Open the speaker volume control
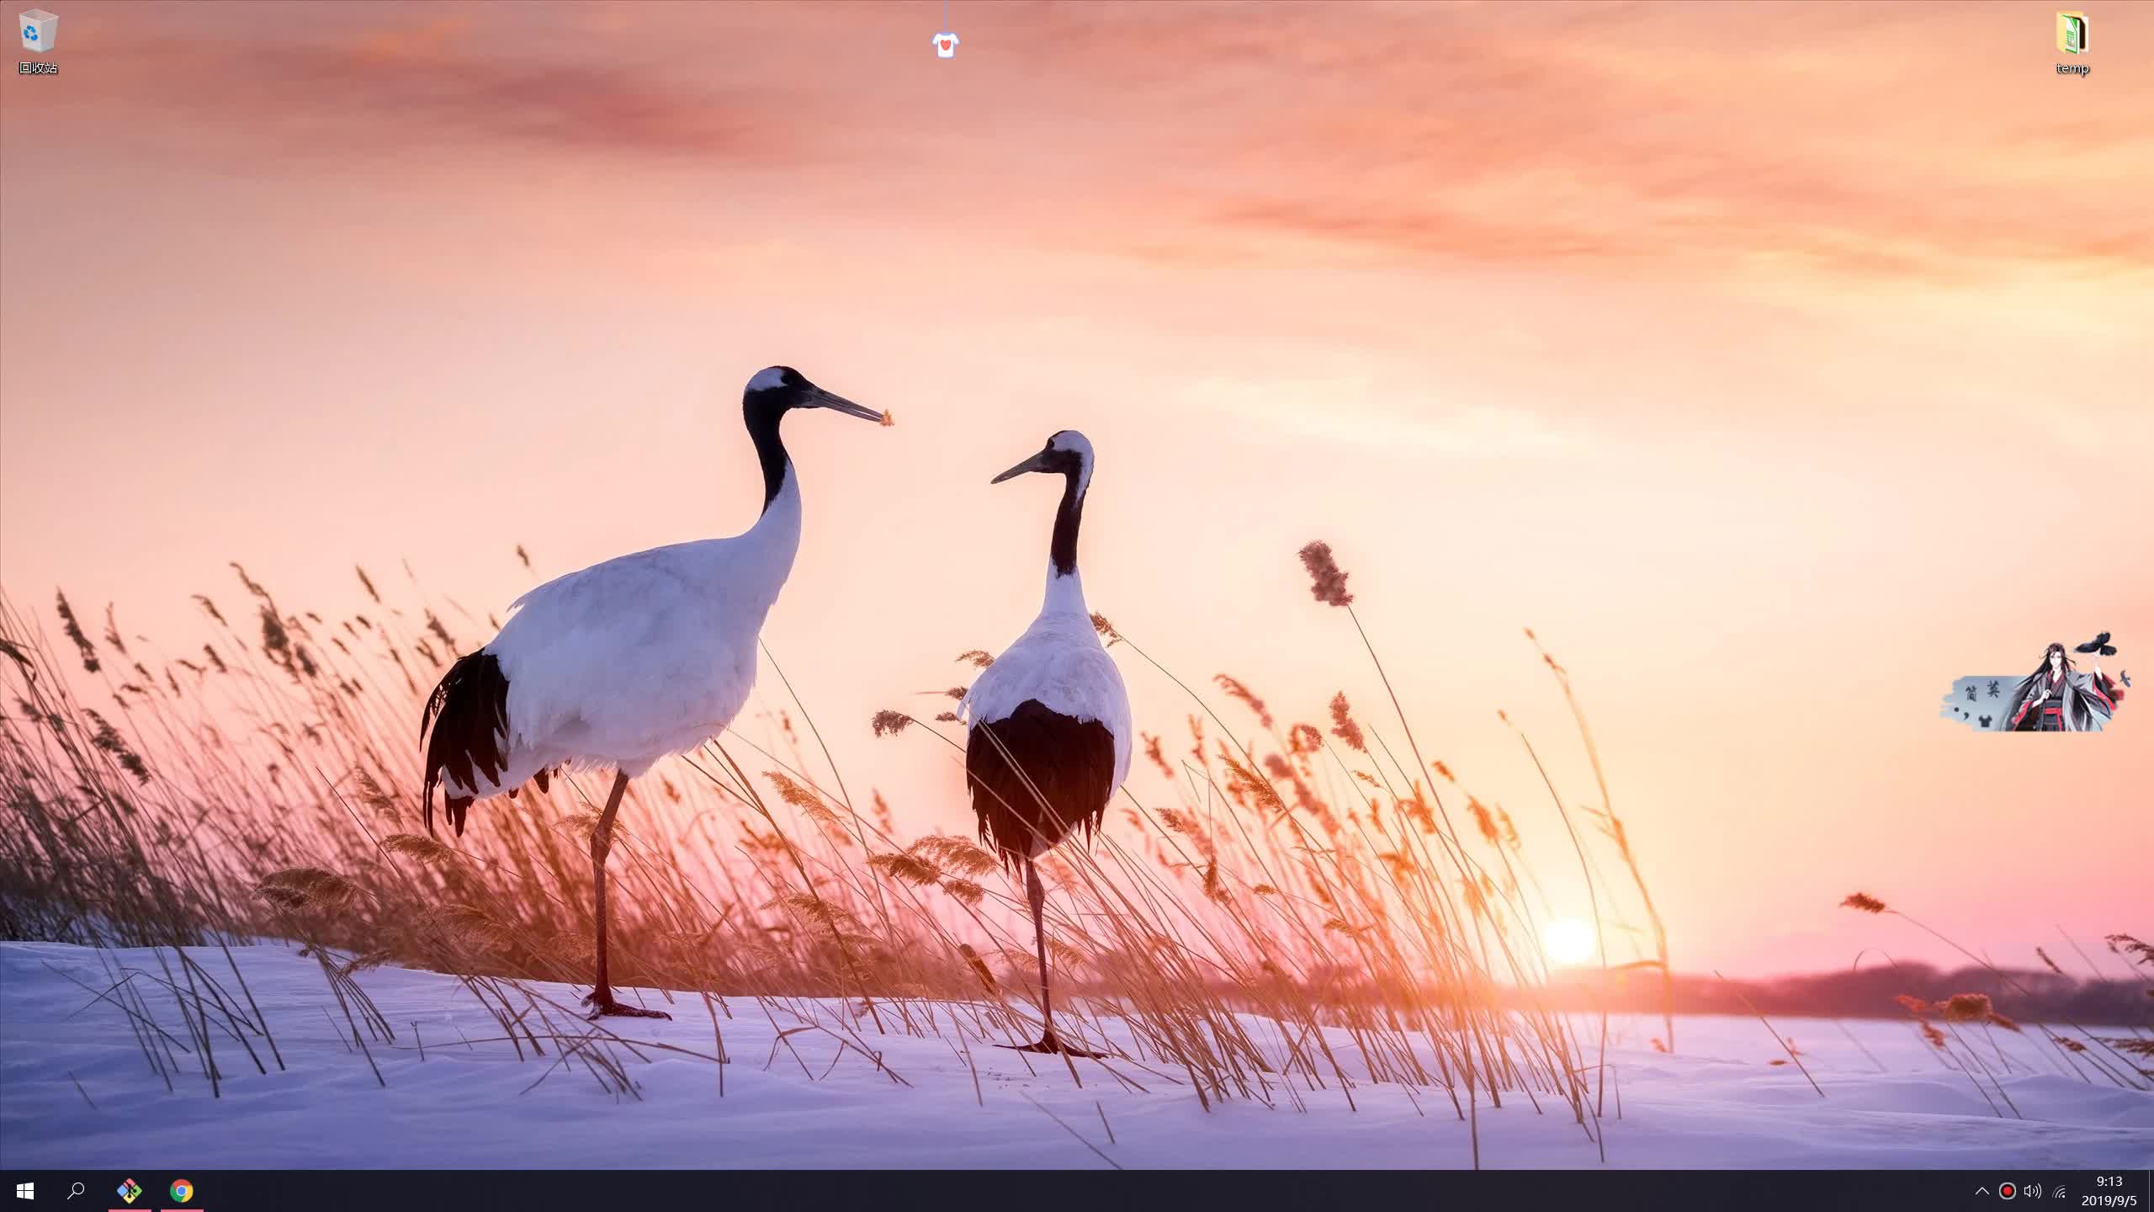Screen dimensions: 2154x1212 (2032, 1191)
